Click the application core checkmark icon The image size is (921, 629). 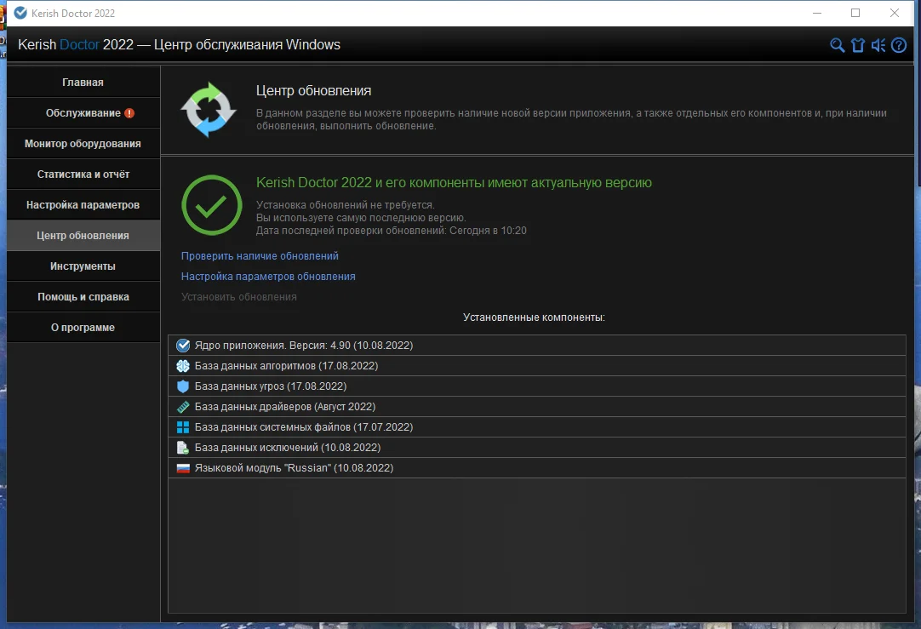click(183, 346)
